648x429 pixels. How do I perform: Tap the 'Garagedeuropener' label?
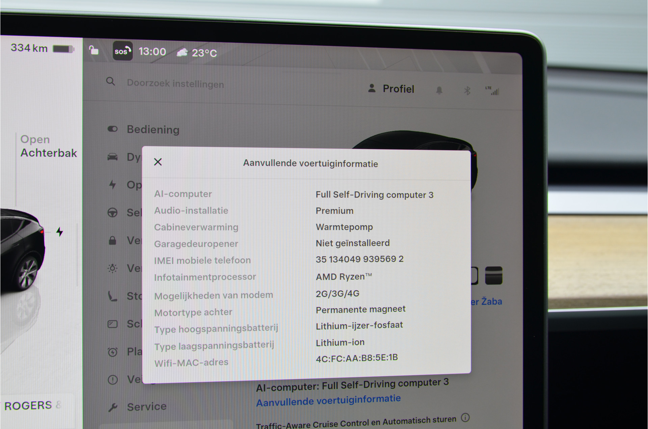click(196, 244)
